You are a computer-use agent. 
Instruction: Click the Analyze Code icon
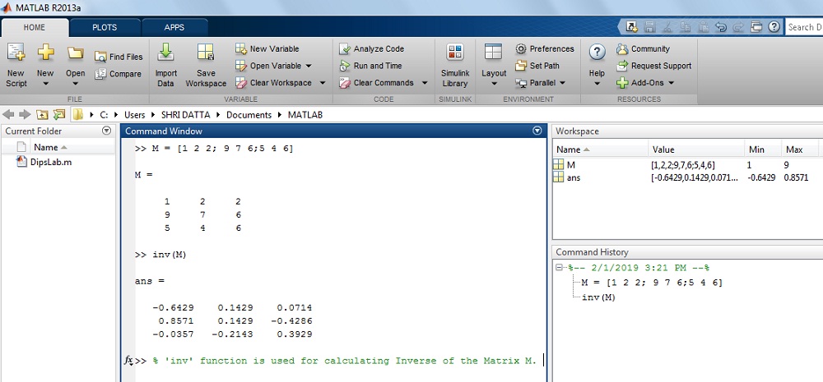tap(345, 49)
